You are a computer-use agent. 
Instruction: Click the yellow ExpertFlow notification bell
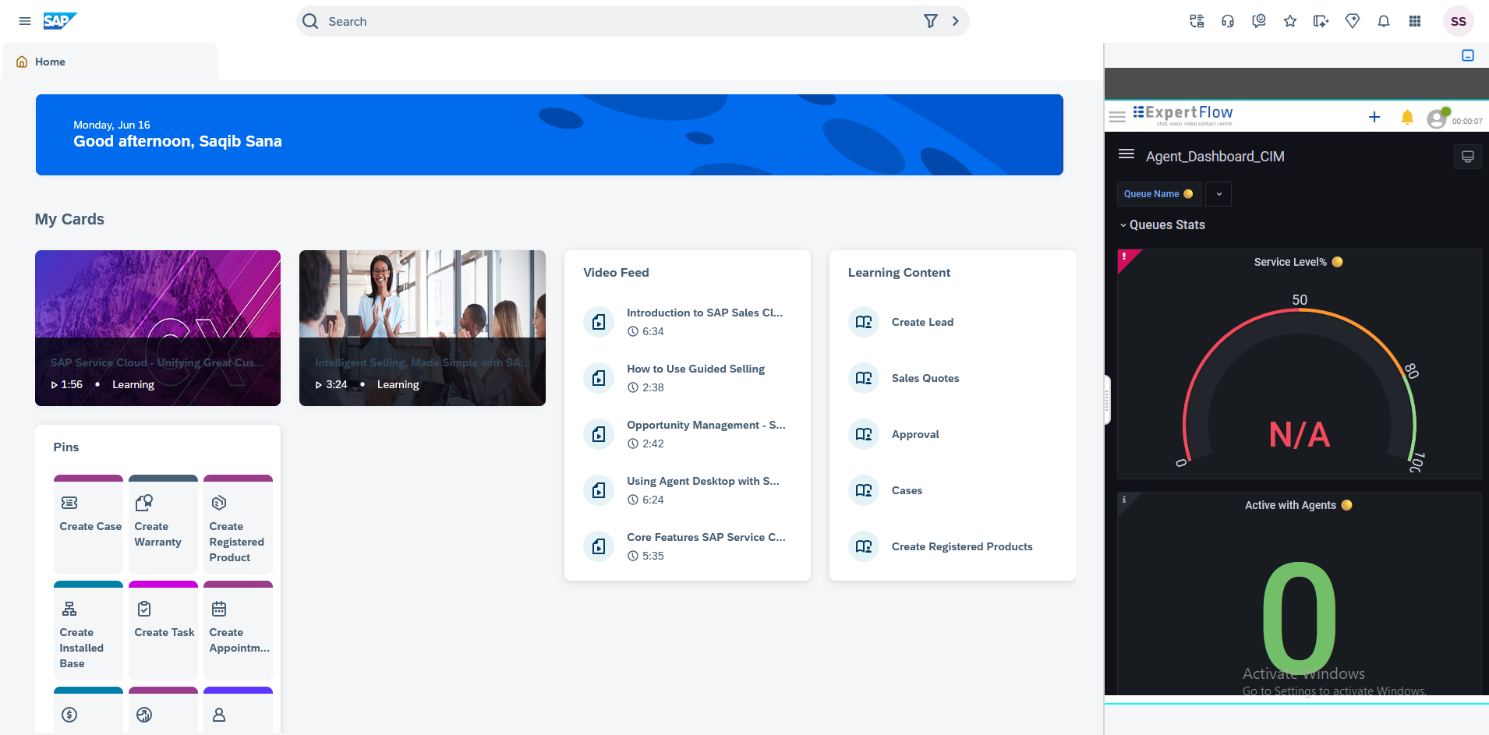click(1407, 118)
